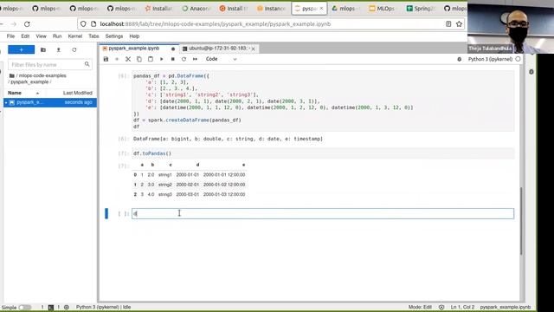The width and height of the screenshot is (554, 312).
Task: Open the Run menu
Action: 57,36
